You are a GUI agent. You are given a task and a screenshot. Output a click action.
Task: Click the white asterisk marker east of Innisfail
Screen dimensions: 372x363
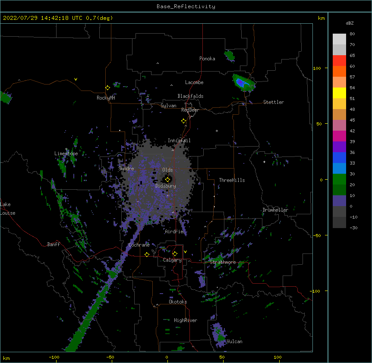click(217, 131)
